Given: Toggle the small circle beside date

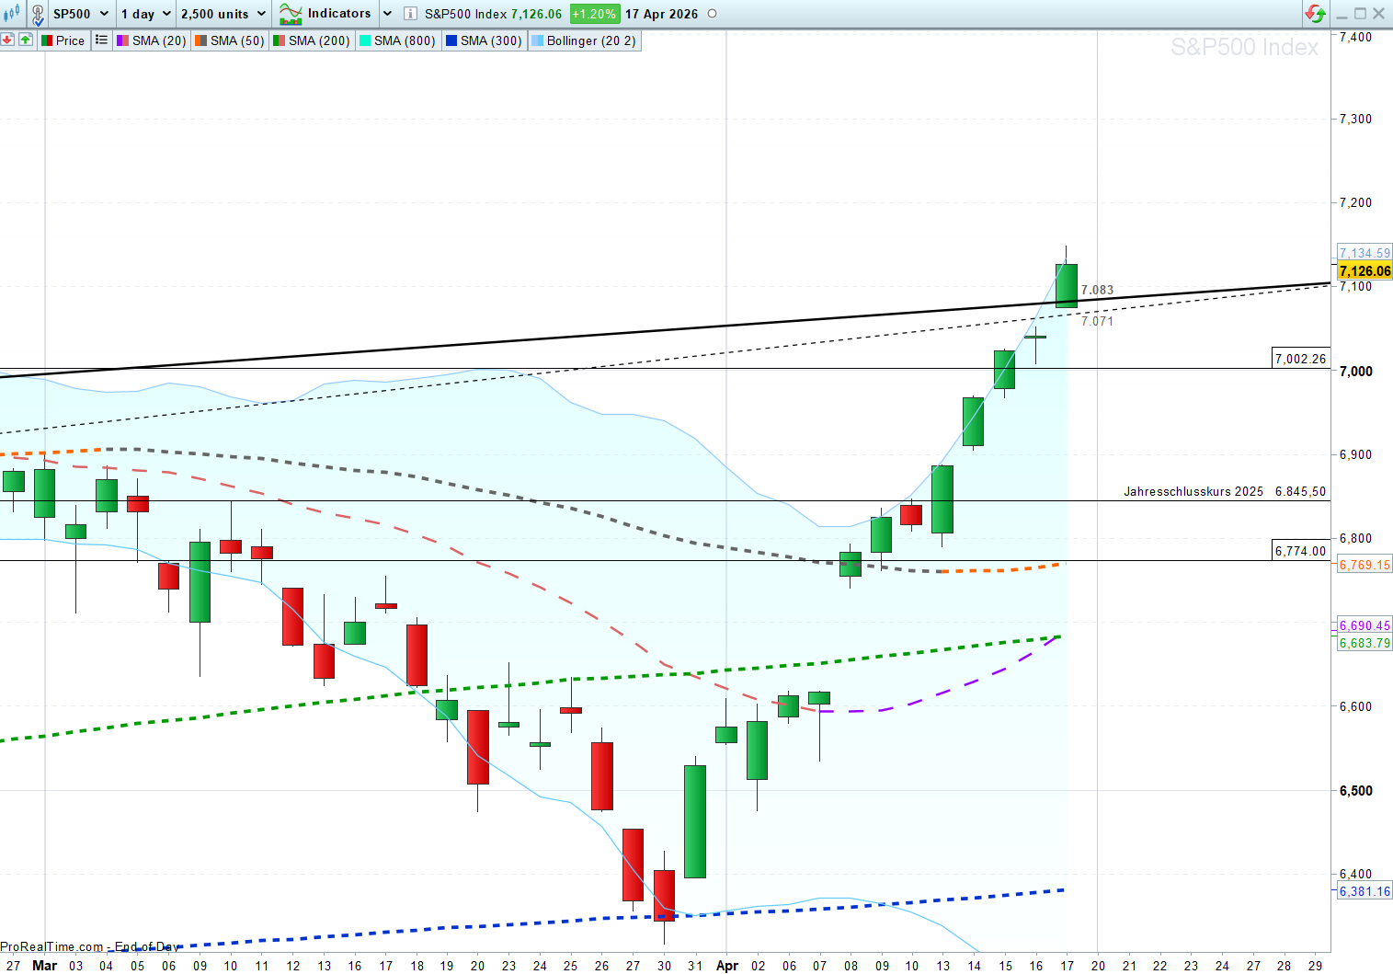Looking at the screenshot, I should (712, 14).
